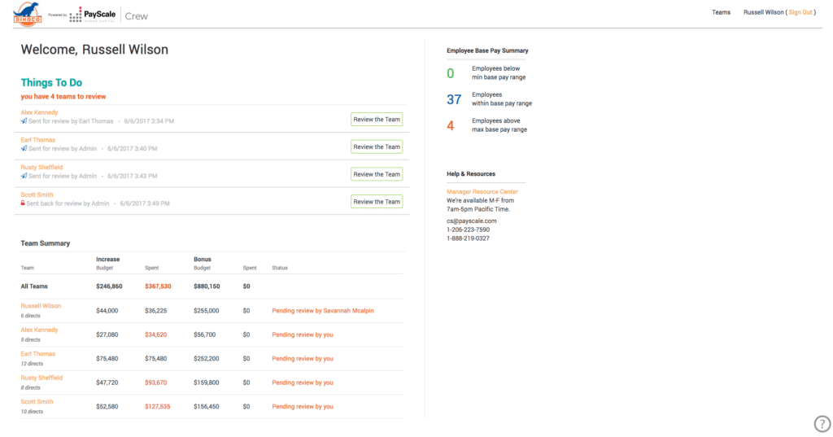Click the Russell Wilson user name in header

(x=763, y=12)
